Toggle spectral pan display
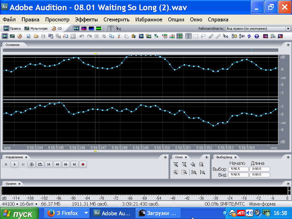The height and width of the screenshot is (219, 292). pos(91,28)
